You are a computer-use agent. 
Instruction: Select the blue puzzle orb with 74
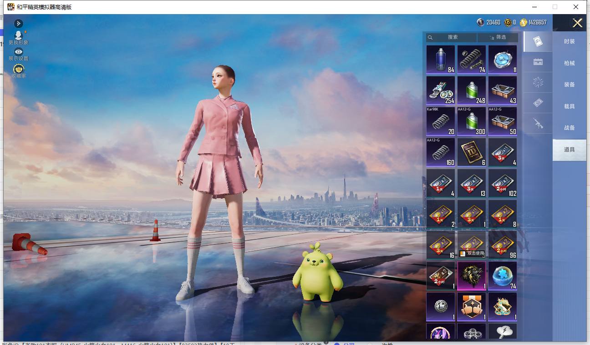tap(503, 276)
